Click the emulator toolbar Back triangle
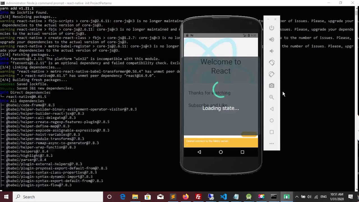Screen dimensions: 359x202 (x=271, y=109)
